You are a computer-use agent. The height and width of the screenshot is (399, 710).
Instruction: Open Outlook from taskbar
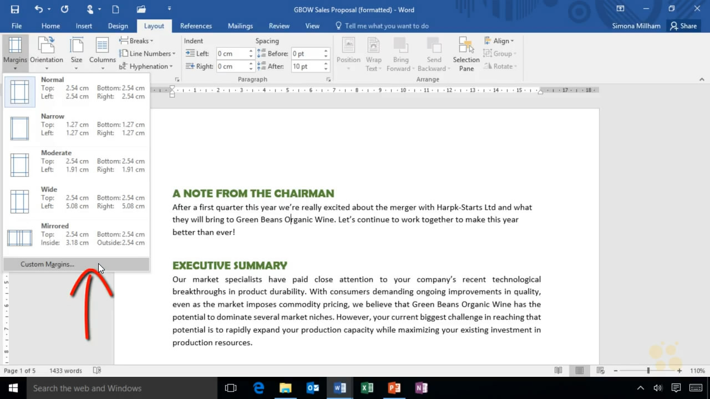point(312,388)
